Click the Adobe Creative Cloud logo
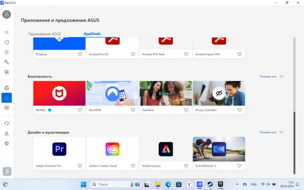The width and height of the screenshot is (304, 190). (x=112, y=149)
